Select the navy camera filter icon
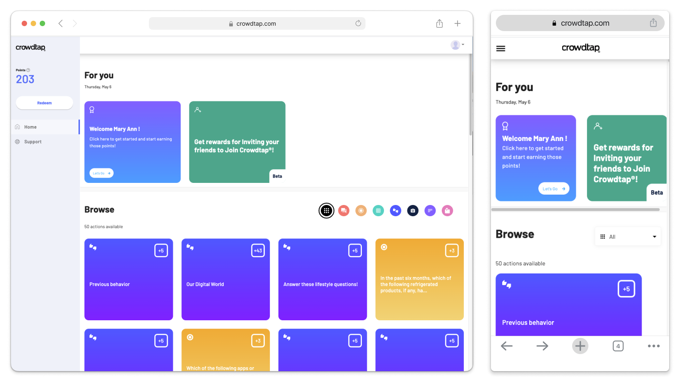This screenshot has width=680, height=382. 412,210
